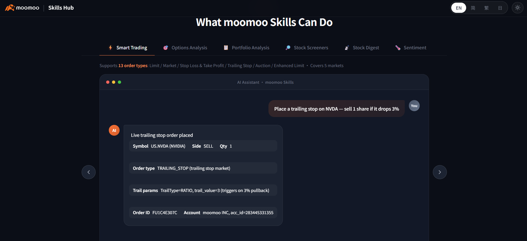This screenshot has width=527, height=241.
Task: Click the You avatar badge
Action: click(414, 106)
